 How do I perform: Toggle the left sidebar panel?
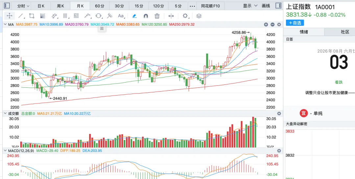click(7, 6)
